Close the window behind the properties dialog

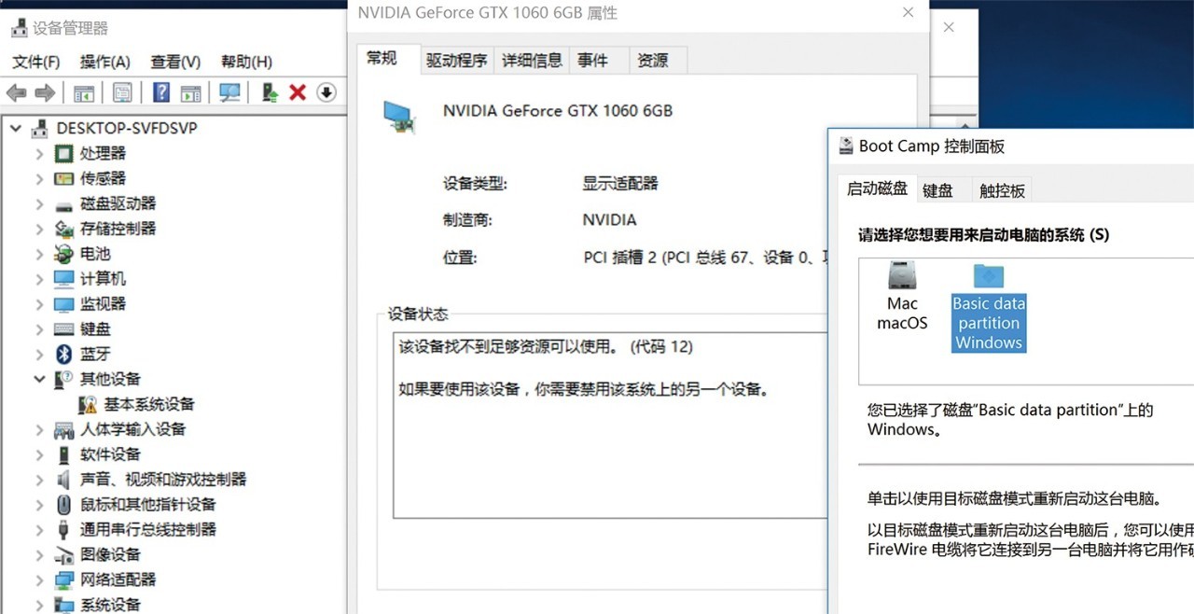[x=949, y=27]
